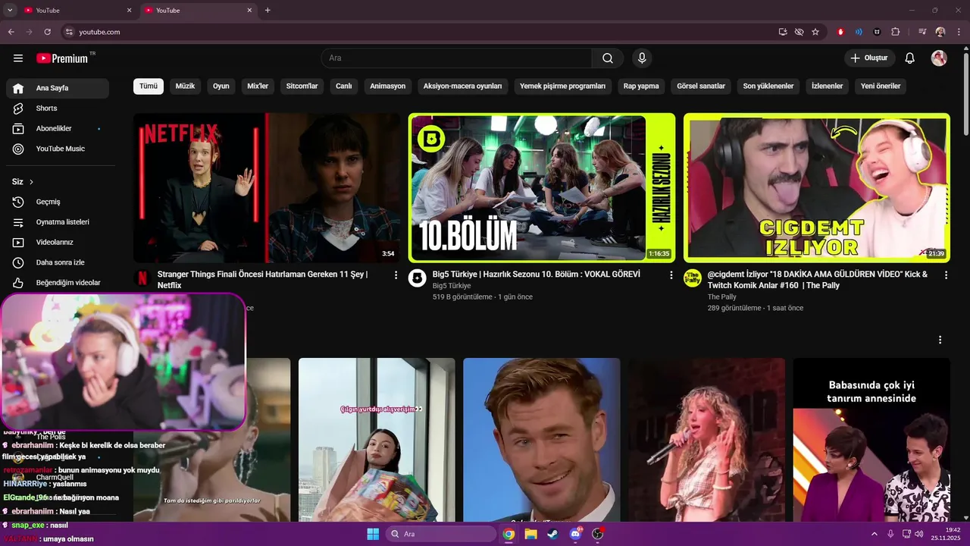The image size is (970, 546).
Task: Open the tab search dropdown arrow
Action: pyautogui.click(x=10, y=10)
